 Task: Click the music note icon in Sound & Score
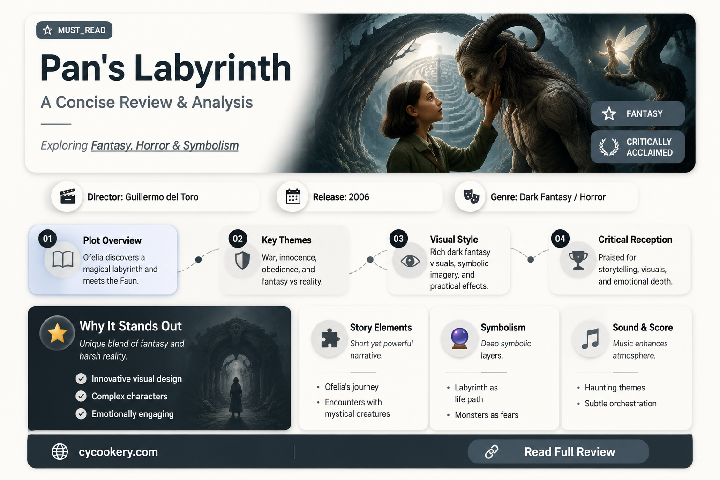(590, 338)
